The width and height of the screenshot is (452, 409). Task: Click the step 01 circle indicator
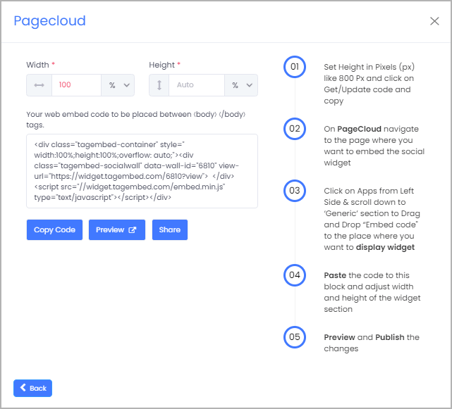(295, 67)
